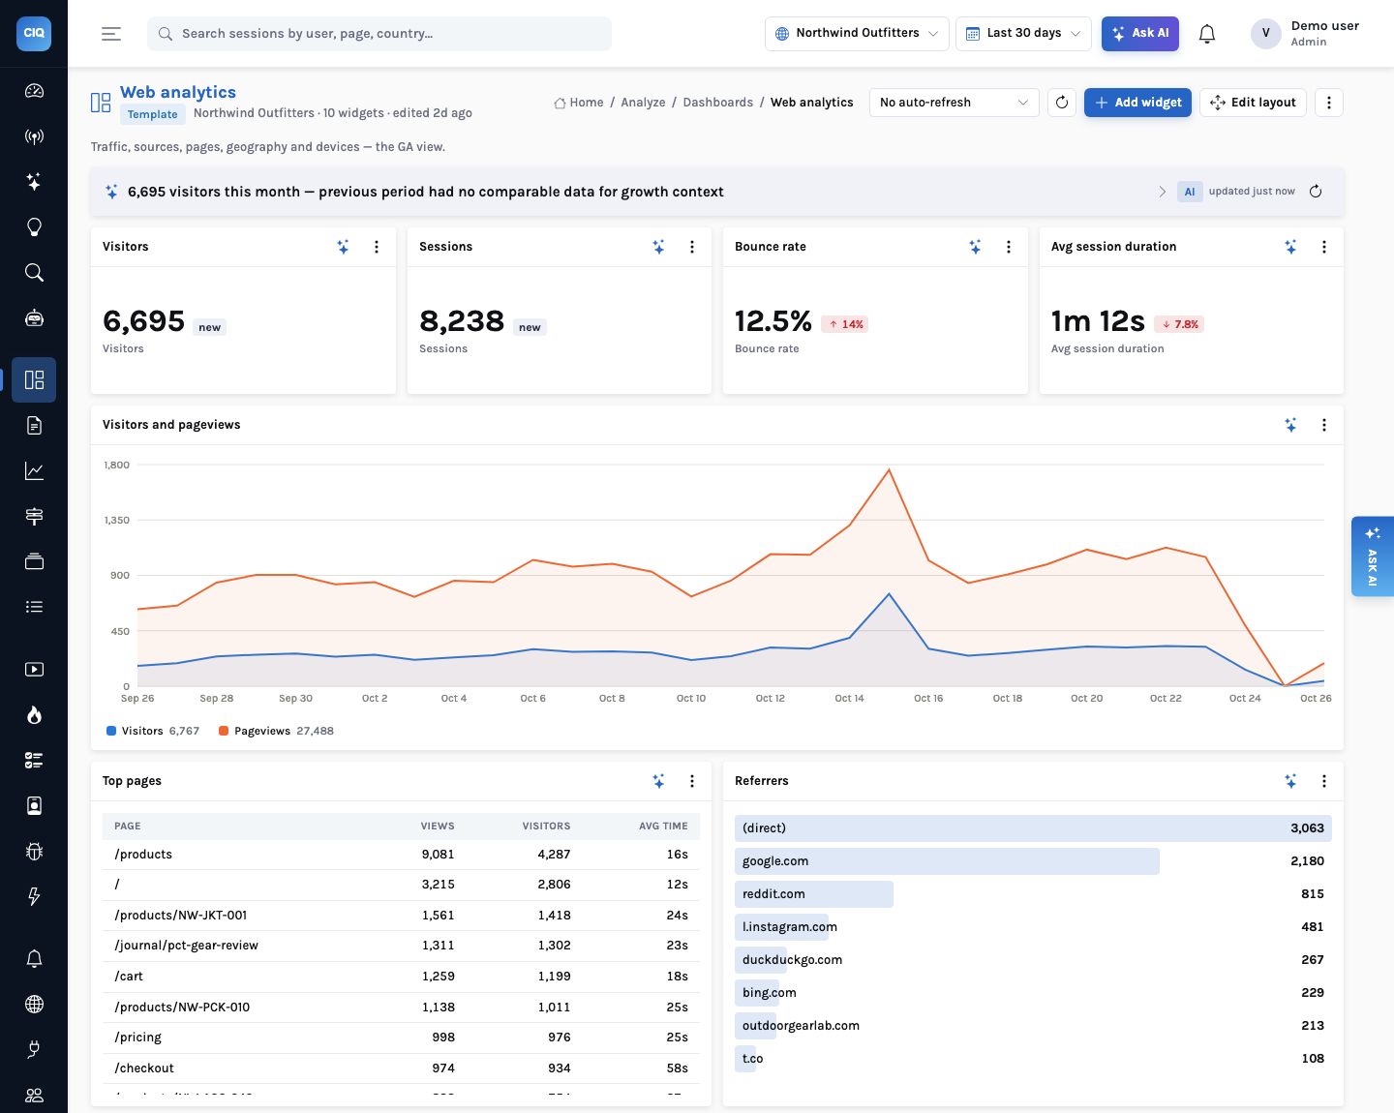Open the bug icon in sidebar
Image resolution: width=1394 pixels, height=1113 pixels.
(34, 852)
